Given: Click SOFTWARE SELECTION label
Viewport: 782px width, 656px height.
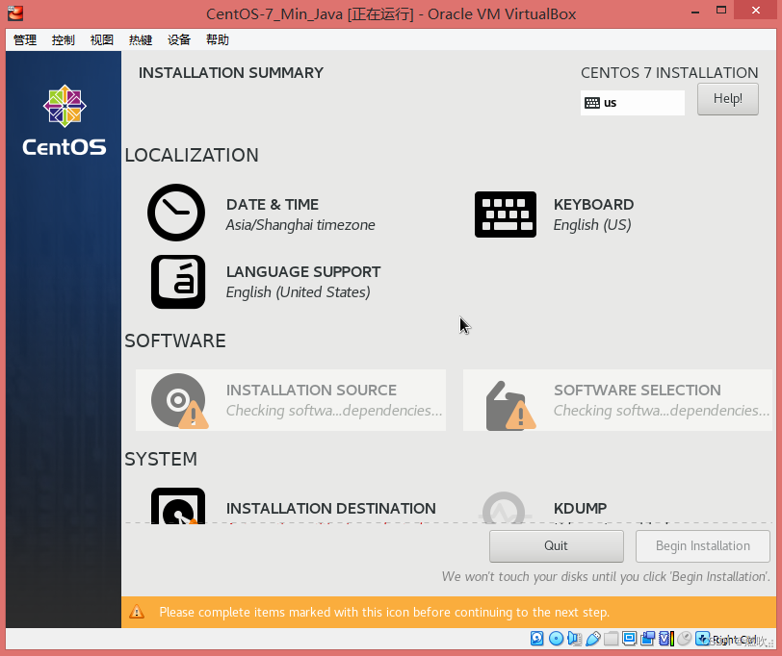Looking at the screenshot, I should click(638, 390).
